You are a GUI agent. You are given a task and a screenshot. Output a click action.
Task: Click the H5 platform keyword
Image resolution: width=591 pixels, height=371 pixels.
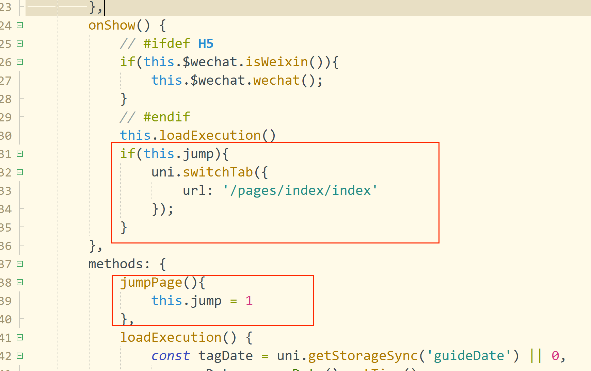tap(206, 44)
